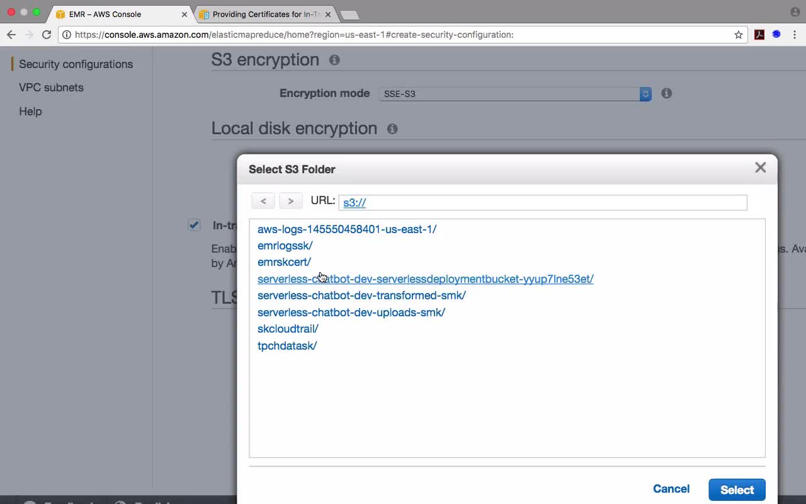Open Security configurations in the sidebar
Screen dimensions: 806x504
pyautogui.click(x=76, y=64)
